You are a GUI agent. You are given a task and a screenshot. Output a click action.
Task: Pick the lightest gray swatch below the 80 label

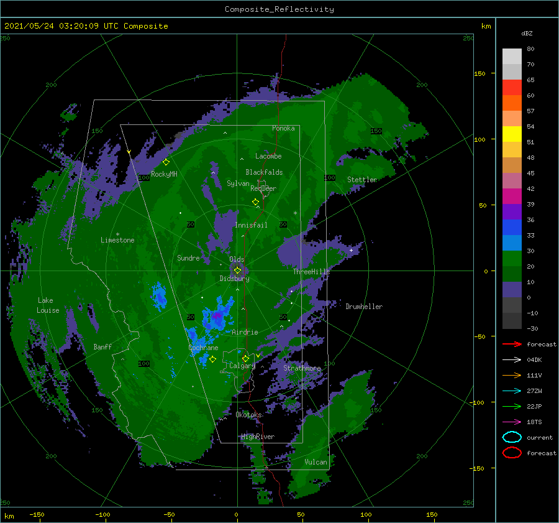pos(512,56)
